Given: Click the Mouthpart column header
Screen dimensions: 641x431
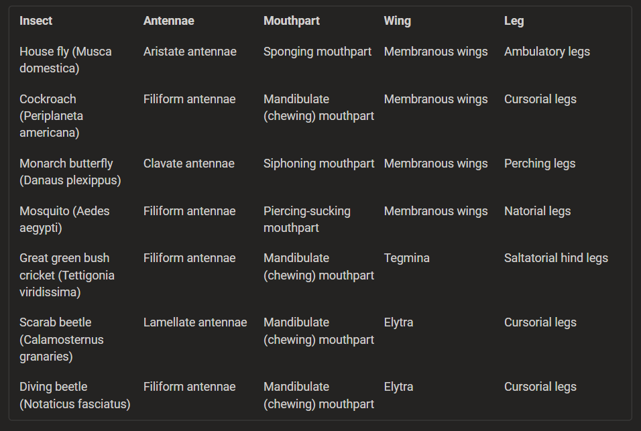Looking at the screenshot, I should pyautogui.click(x=291, y=21).
